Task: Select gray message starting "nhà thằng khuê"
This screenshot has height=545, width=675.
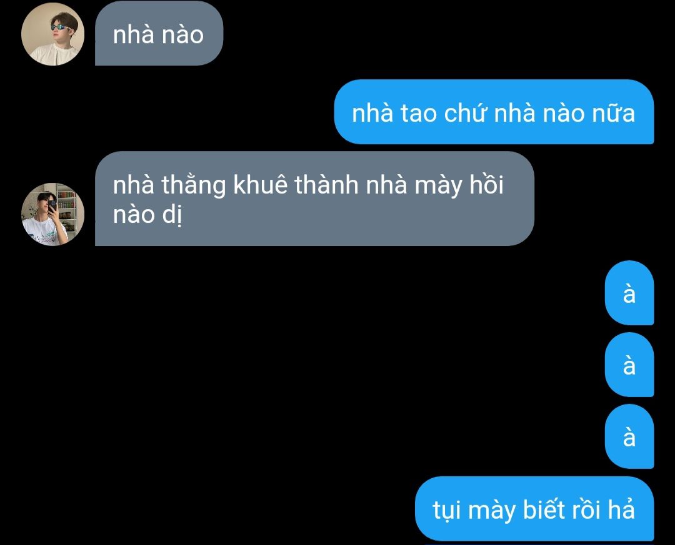Action: (x=314, y=199)
